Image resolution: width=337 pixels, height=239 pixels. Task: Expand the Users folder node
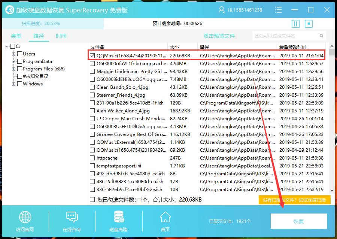tap(14, 54)
